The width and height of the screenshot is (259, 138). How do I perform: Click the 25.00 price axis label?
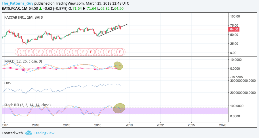point(234,44)
